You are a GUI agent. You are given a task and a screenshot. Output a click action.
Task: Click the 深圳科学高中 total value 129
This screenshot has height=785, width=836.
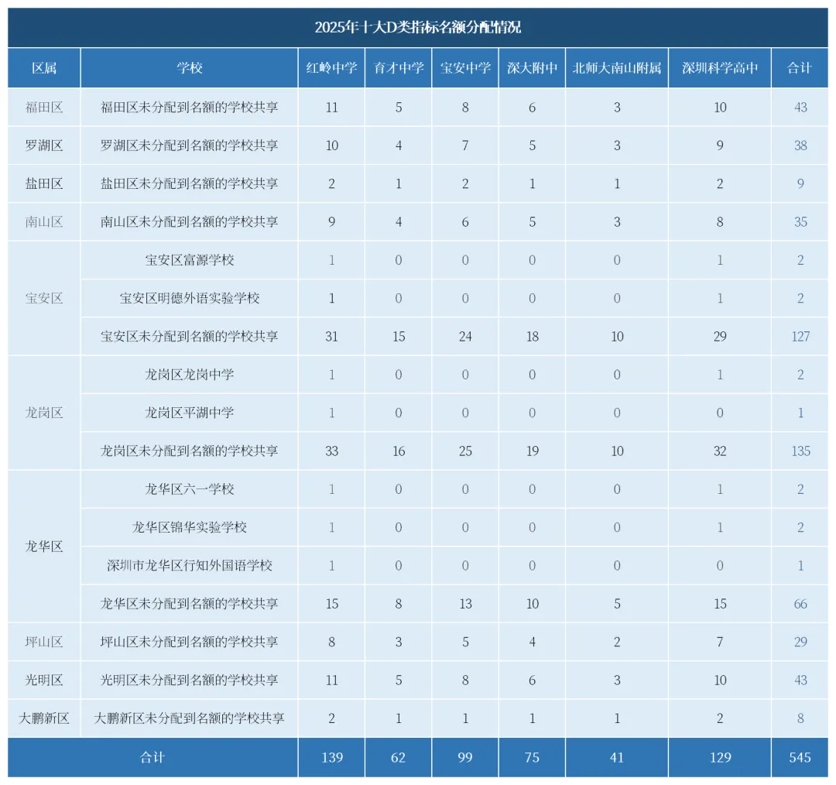point(720,757)
